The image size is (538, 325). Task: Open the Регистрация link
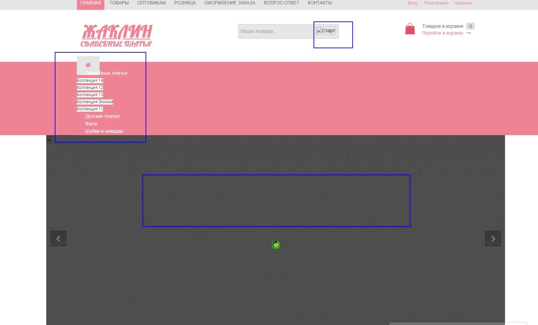(x=436, y=3)
